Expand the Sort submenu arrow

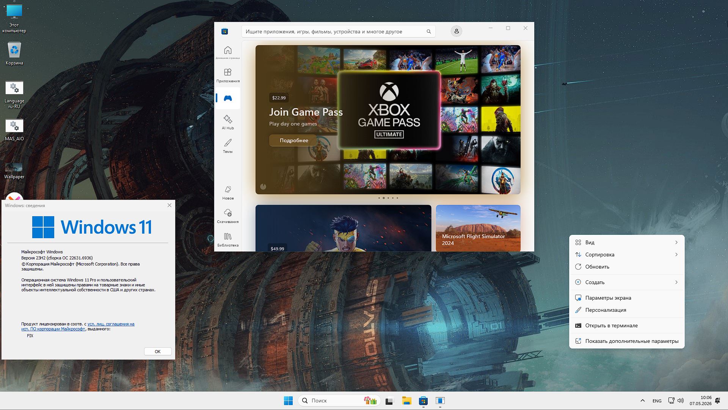tap(676, 254)
